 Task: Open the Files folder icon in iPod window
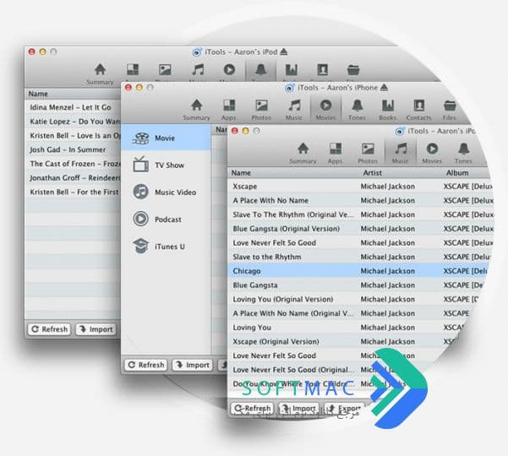pos(353,70)
